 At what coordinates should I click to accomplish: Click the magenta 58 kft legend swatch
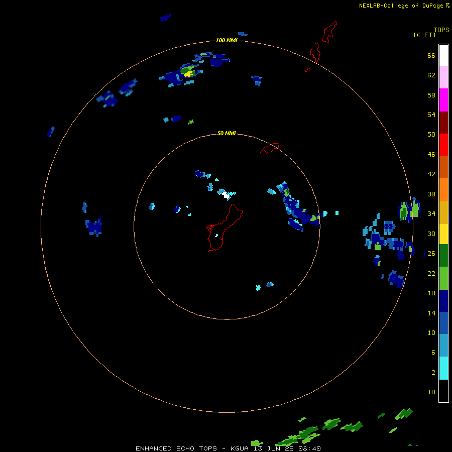(x=443, y=100)
